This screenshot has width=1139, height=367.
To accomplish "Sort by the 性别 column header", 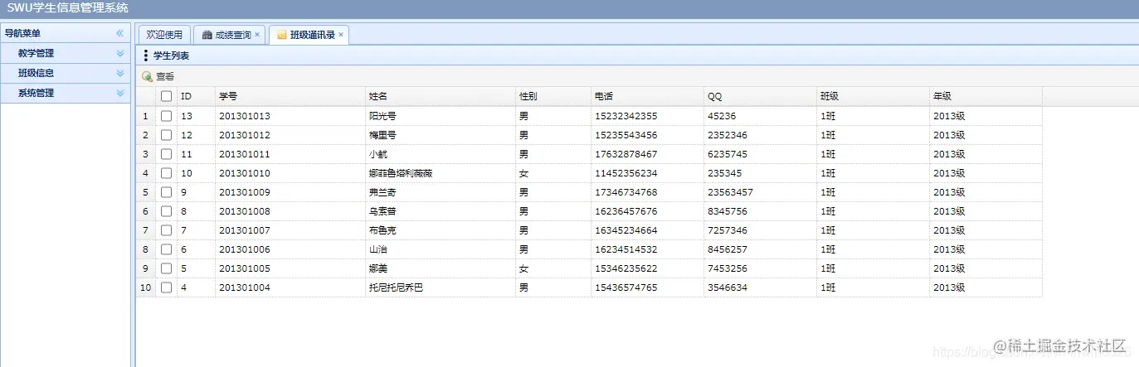I will point(553,96).
